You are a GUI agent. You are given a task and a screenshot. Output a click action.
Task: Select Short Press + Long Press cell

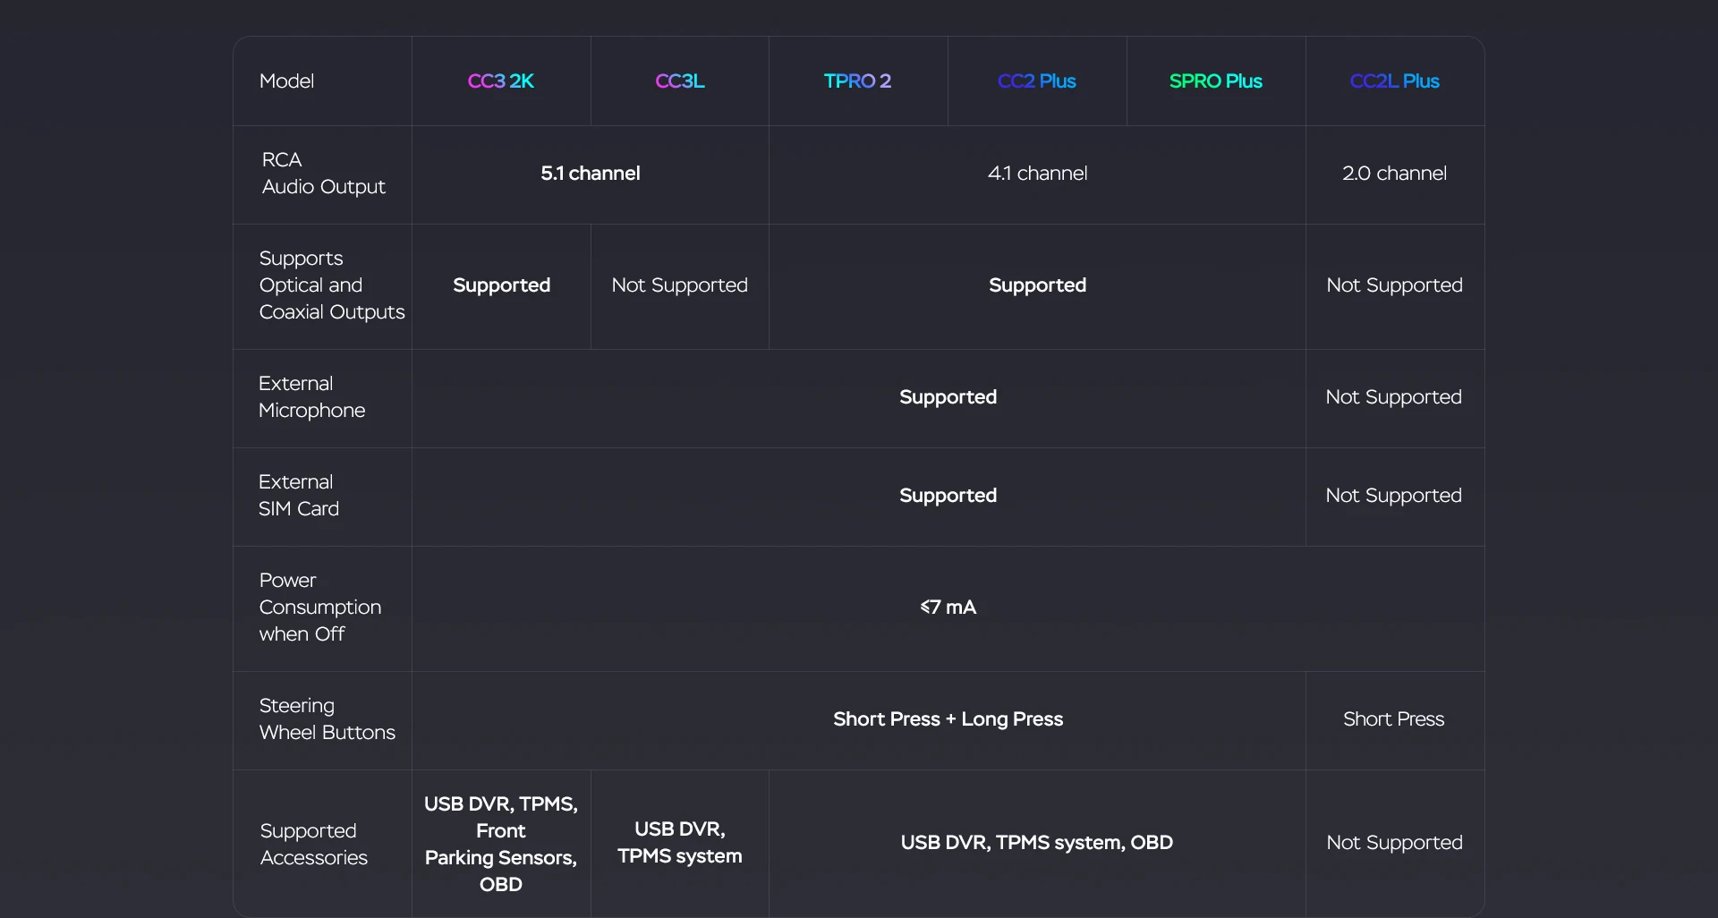pos(948,719)
